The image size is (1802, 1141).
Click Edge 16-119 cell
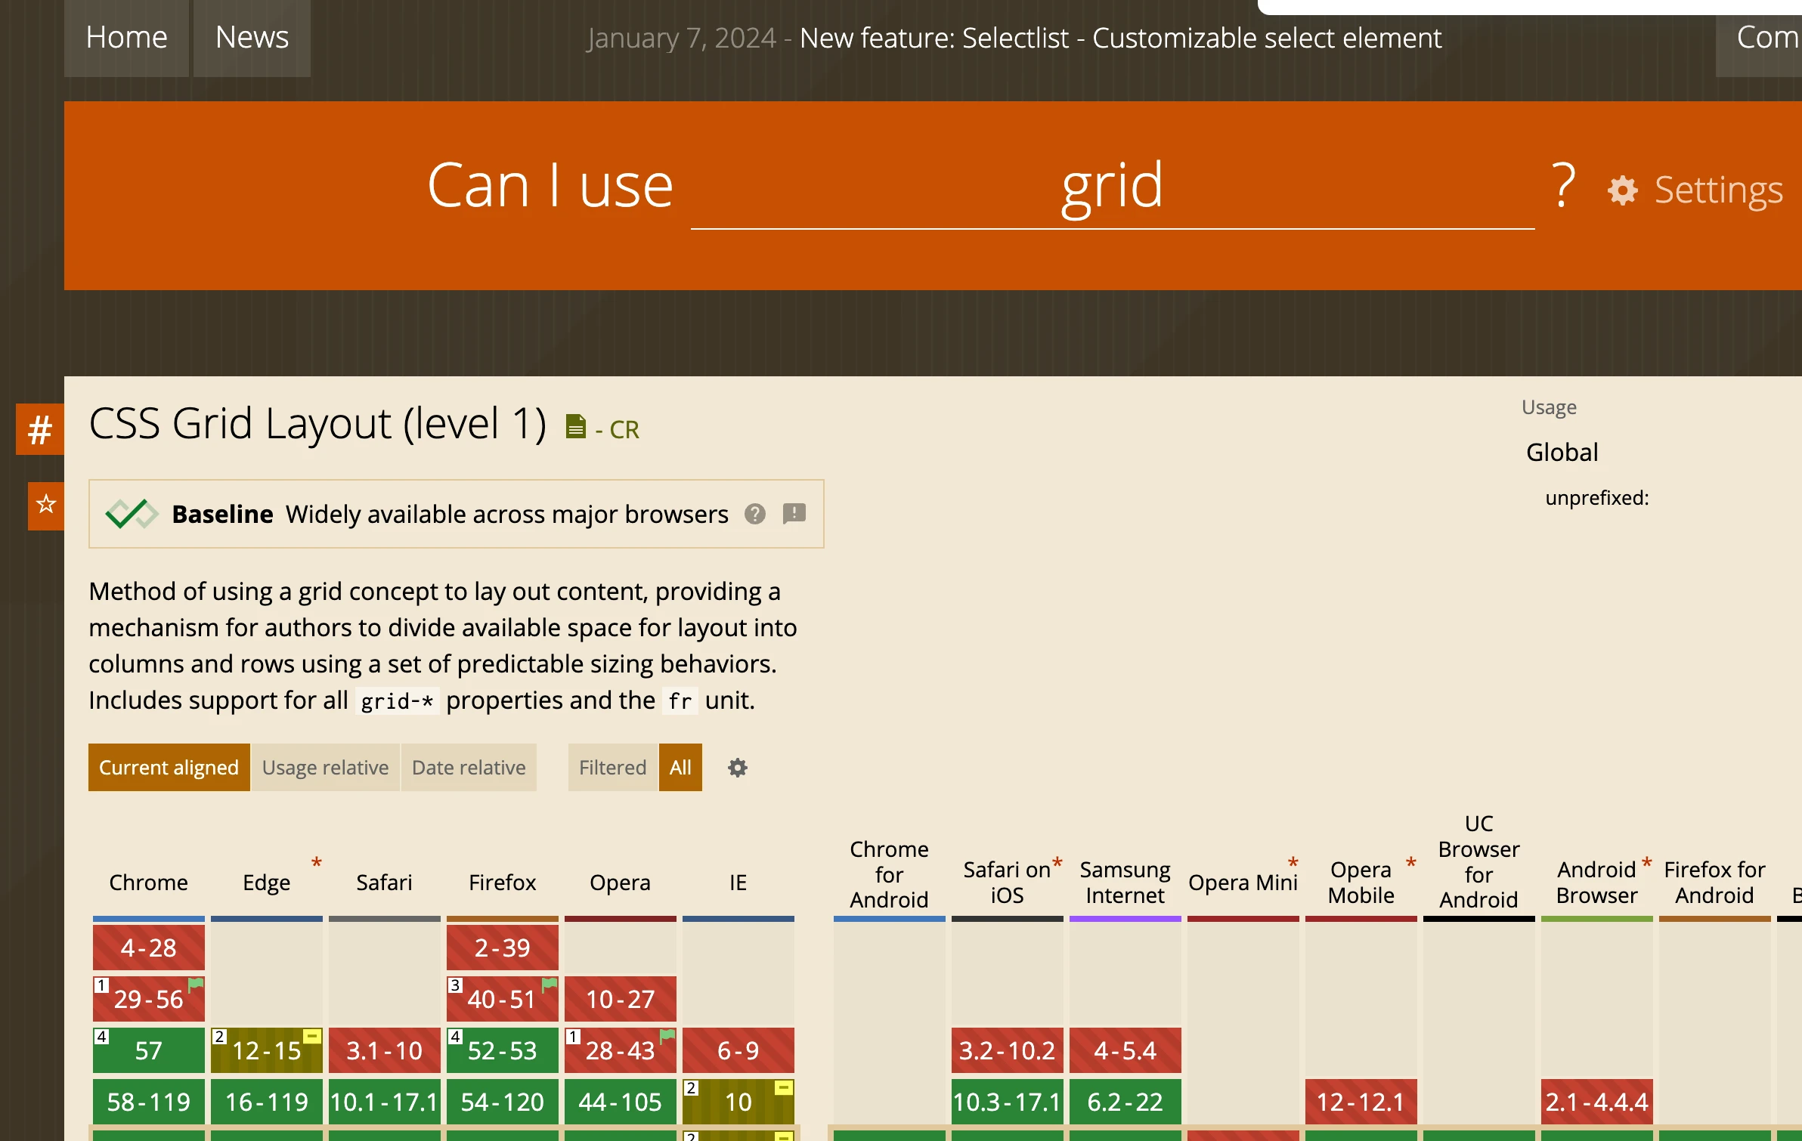(x=267, y=1102)
